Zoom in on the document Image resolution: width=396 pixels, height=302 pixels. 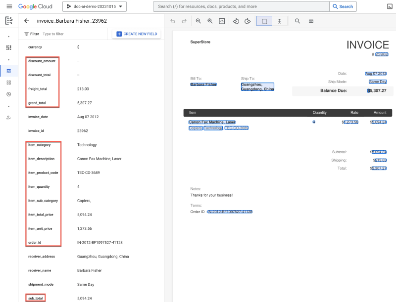pos(210,21)
